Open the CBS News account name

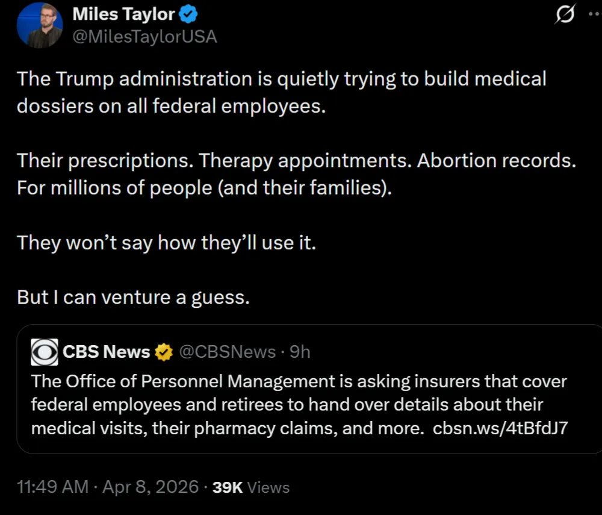coord(107,352)
